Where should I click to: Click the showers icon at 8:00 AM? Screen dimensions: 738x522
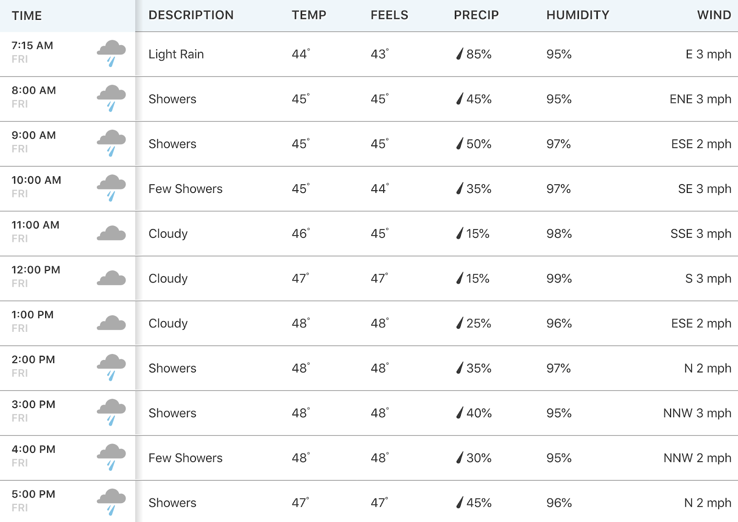pos(111,98)
